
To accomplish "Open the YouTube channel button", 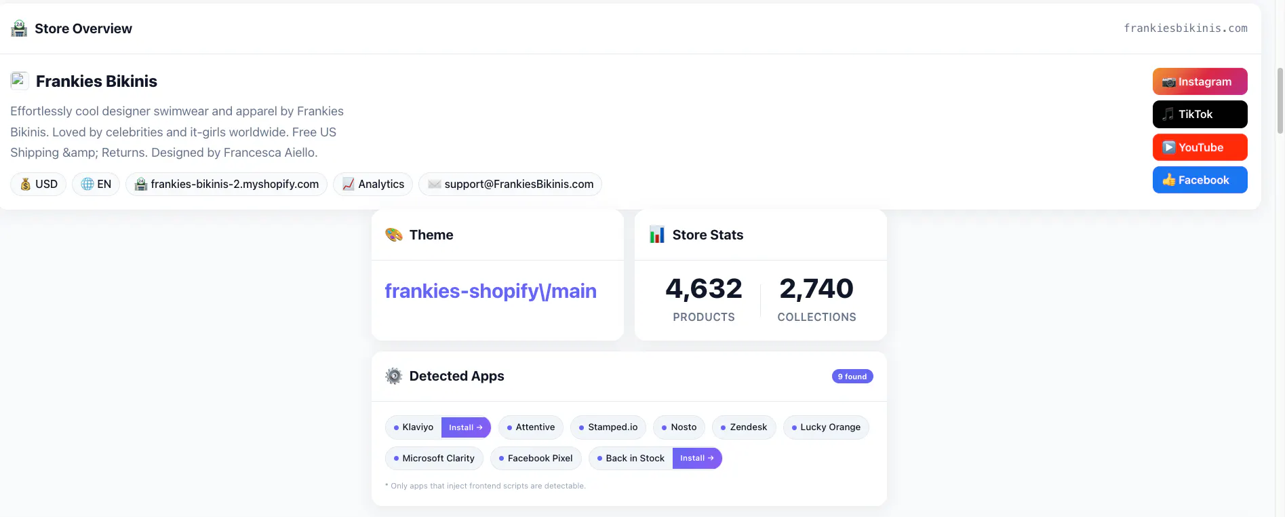I will coord(1200,147).
